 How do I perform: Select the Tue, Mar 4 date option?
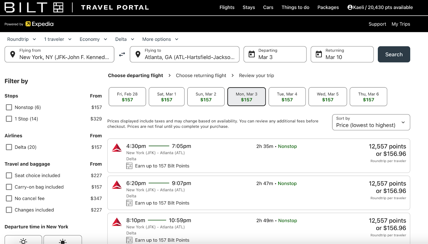point(287,97)
